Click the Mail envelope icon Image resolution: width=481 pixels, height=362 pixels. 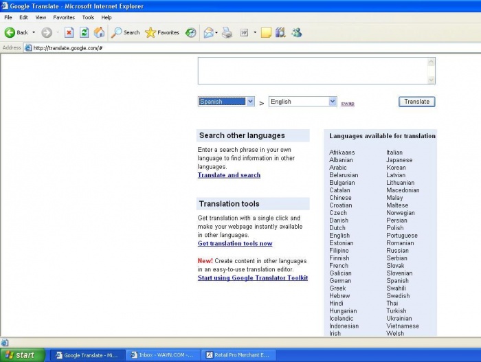(x=209, y=32)
